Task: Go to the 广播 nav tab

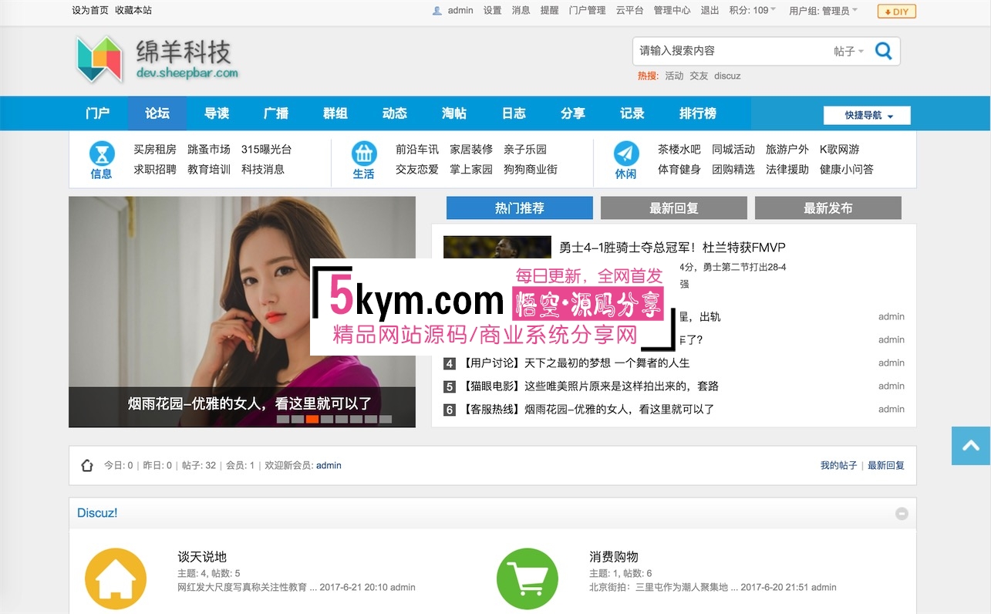Action: (276, 113)
